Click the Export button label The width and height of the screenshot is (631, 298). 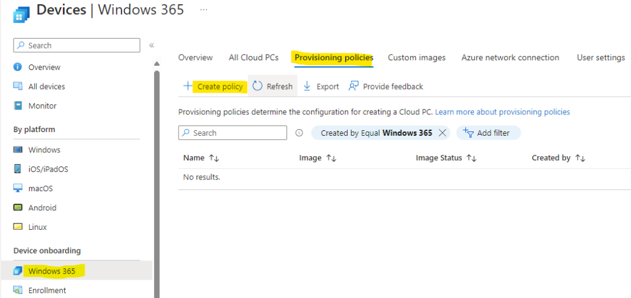328,86
